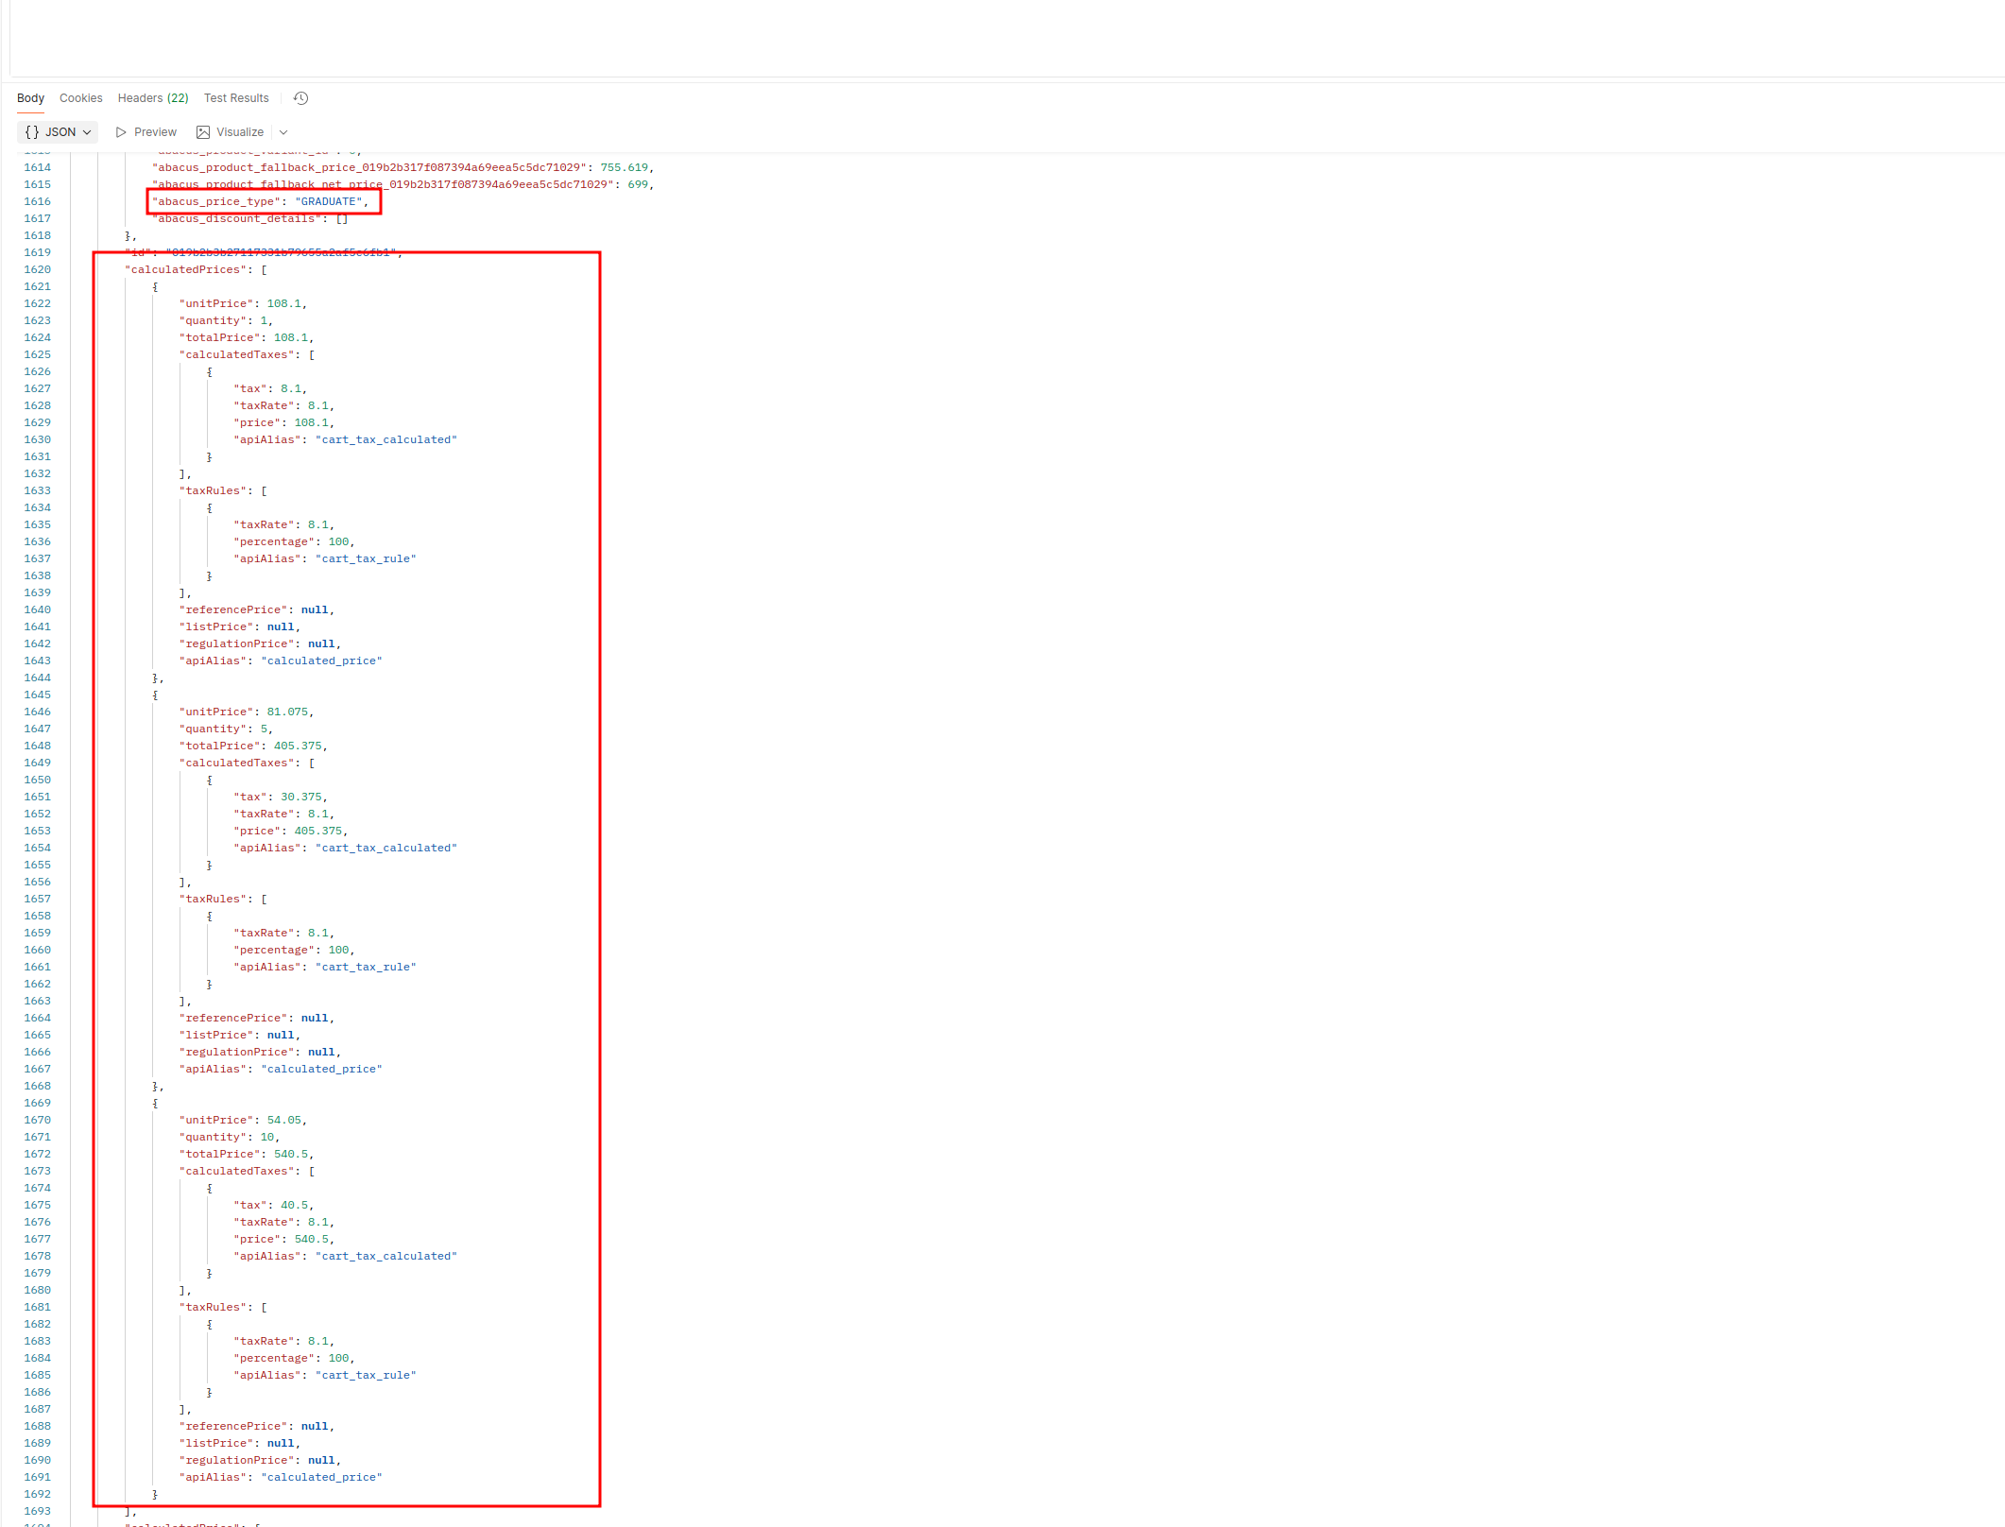This screenshot has width=2005, height=1527.
Task: Click the Visualize button label
Action: click(240, 132)
